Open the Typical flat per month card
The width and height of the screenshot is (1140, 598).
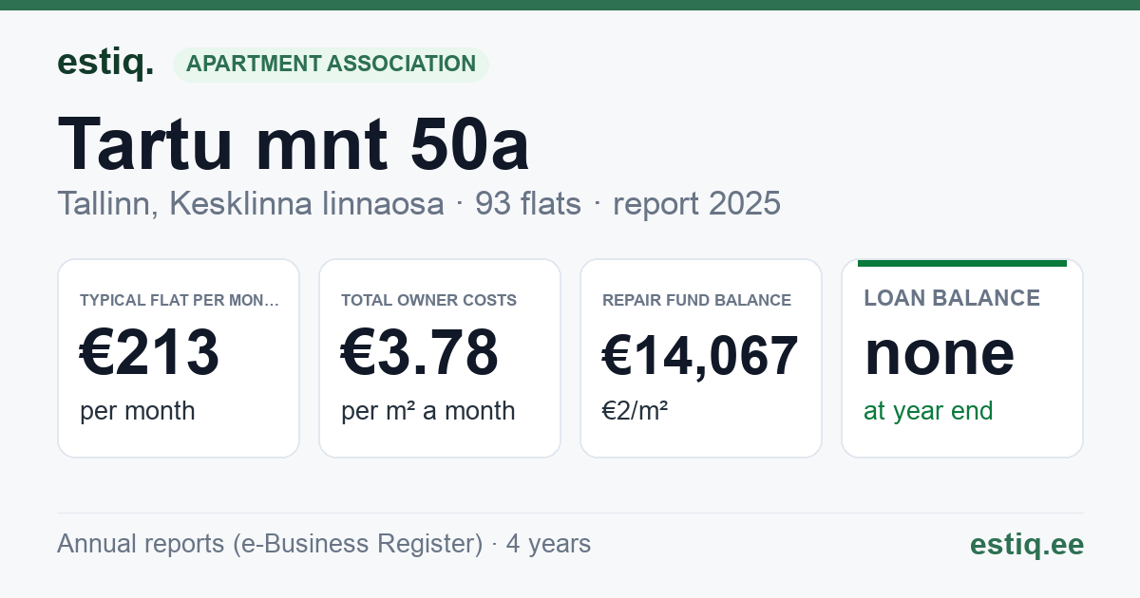pyautogui.click(x=179, y=358)
